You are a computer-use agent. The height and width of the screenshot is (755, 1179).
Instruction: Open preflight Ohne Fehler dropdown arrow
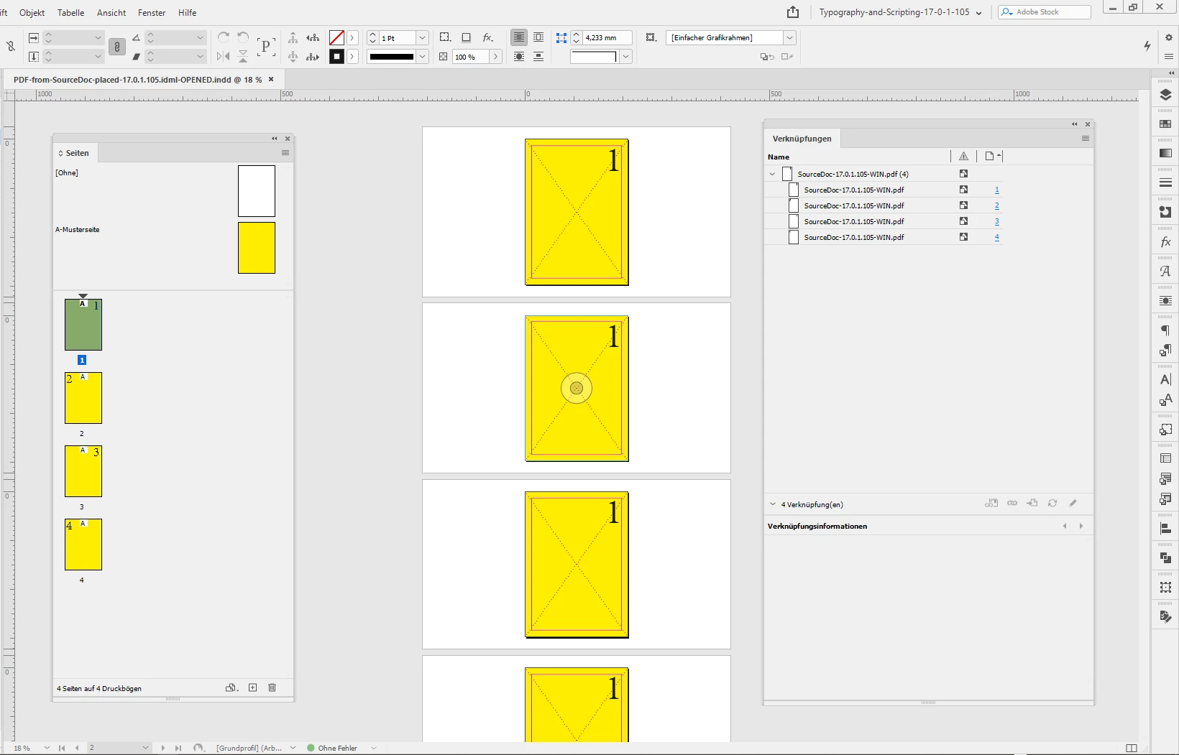click(x=374, y=748)
